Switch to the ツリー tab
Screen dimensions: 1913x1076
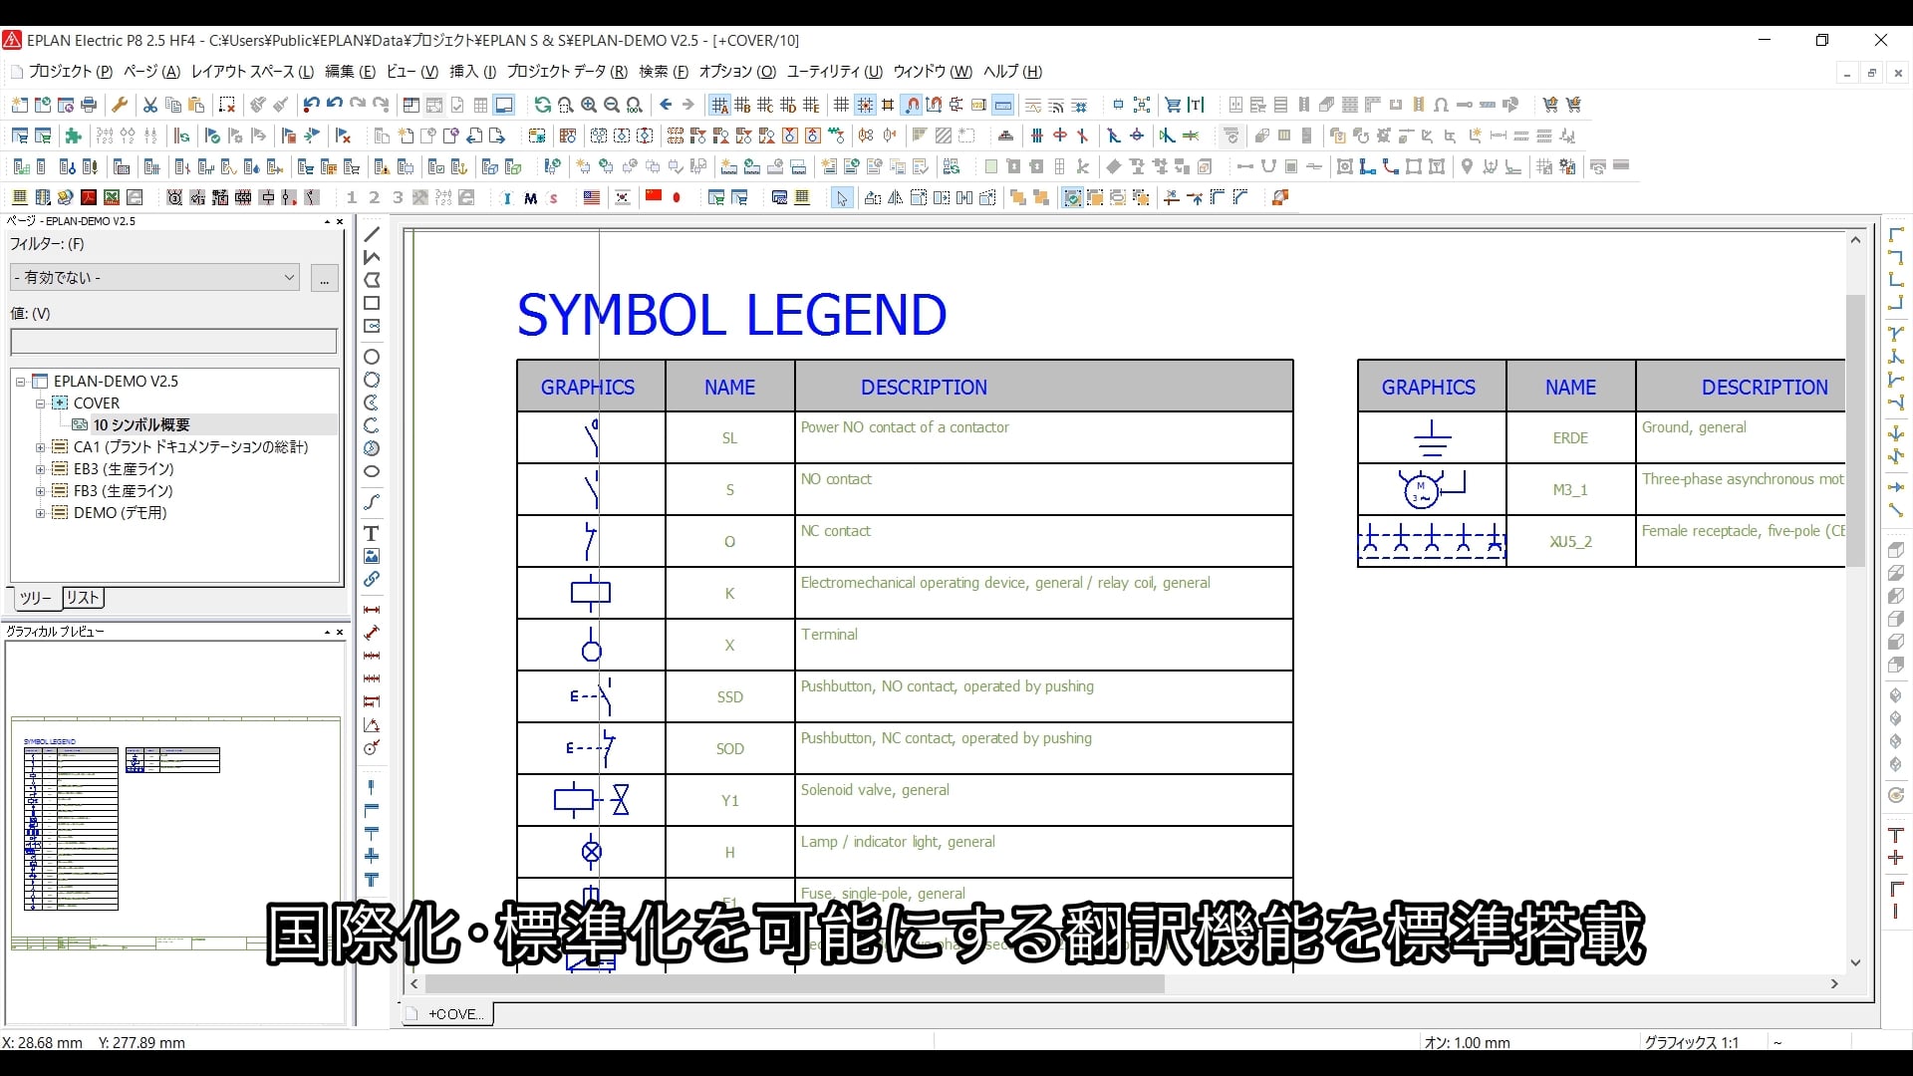(36, 598)
